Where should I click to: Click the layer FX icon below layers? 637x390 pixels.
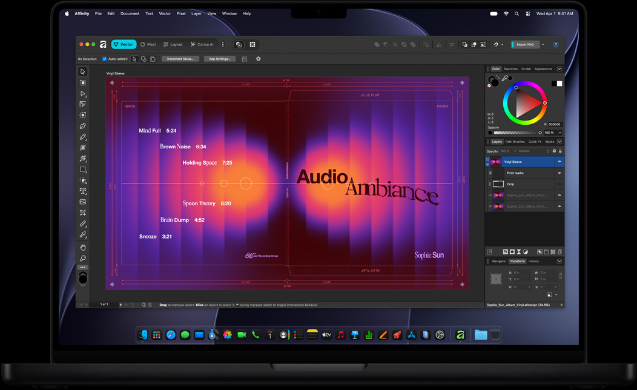click(506, 252)
